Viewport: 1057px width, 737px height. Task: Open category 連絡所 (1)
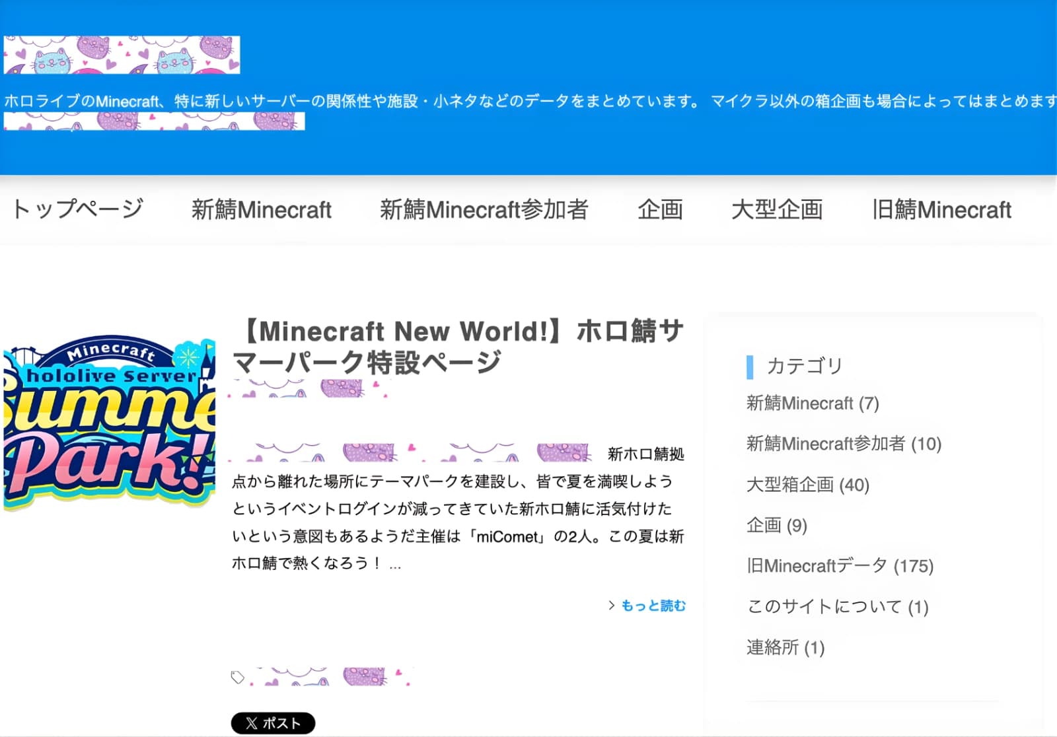785,647
